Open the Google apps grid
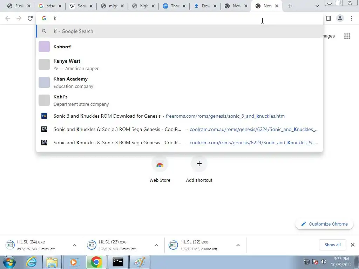This screenshot has height=269, width=359. (x=347, y=36)
